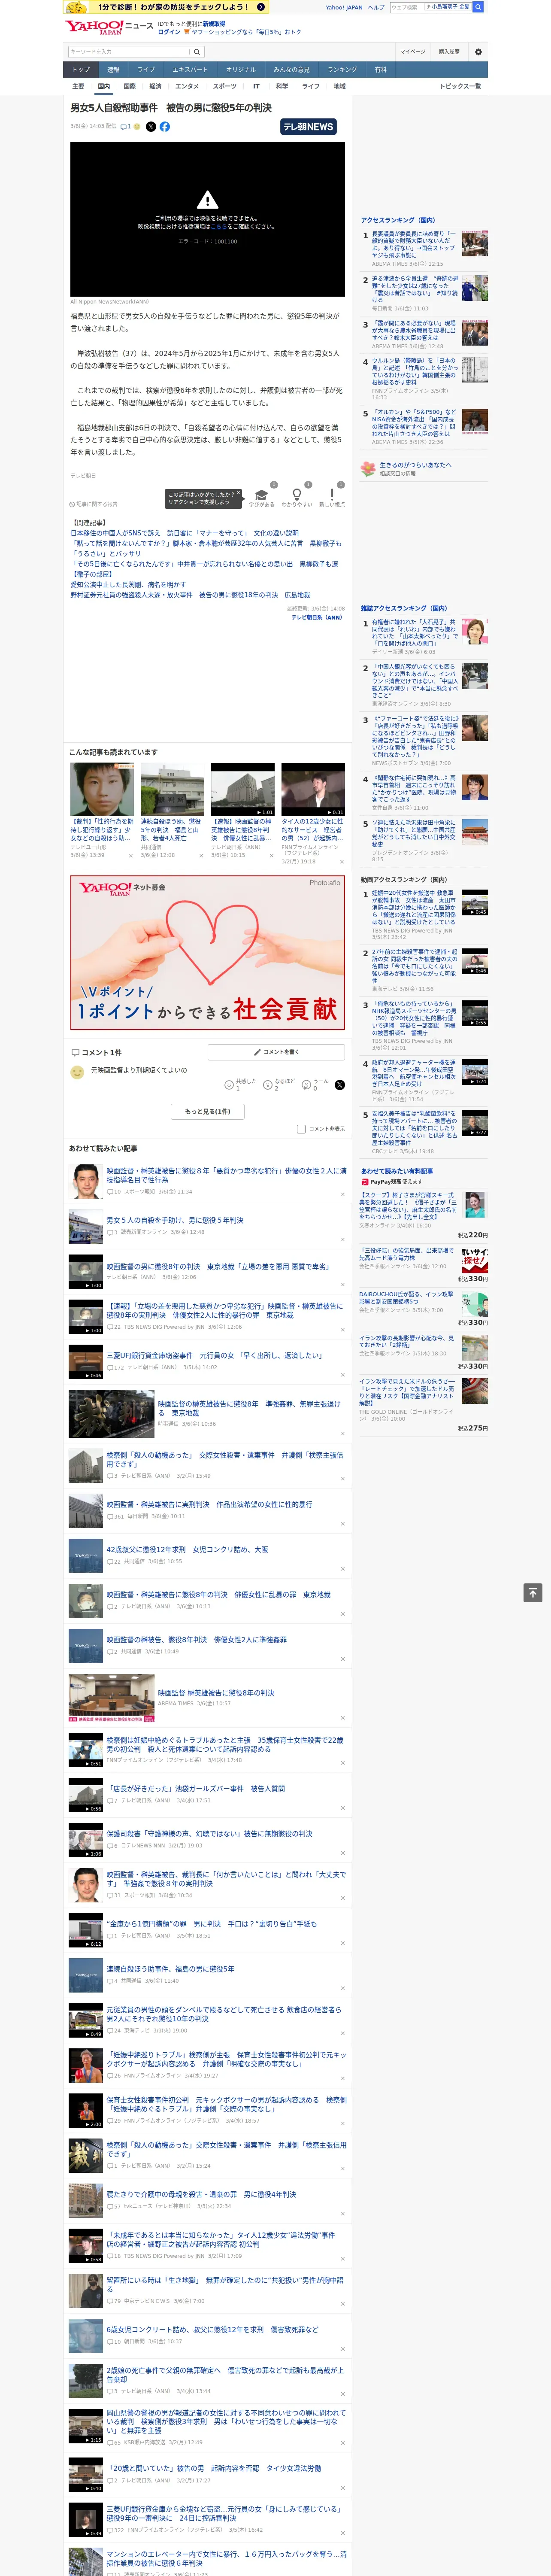The width and height of the screenshot is (551, 2576).
Task: Open the ランキング tab
Action: (342, 69)
